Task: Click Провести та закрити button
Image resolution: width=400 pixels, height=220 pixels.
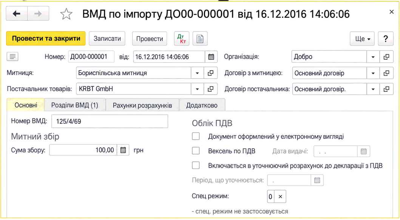Action: [46, 38]
